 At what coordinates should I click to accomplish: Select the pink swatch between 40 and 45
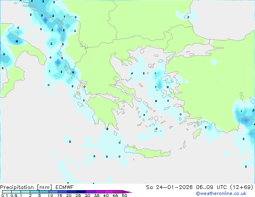pos(109,192)
